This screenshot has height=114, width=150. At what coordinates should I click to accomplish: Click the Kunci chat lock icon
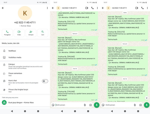(x=4, y=81)
